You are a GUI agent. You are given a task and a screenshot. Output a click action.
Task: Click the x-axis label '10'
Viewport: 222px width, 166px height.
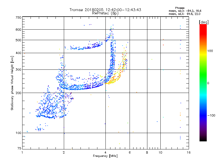click(x=160, y=152)
